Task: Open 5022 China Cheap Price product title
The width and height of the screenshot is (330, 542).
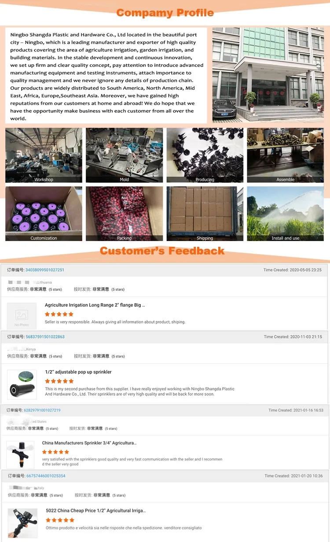Action: pos(96,511)
